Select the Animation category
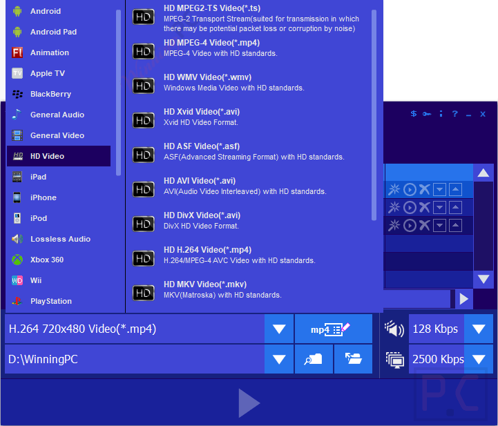This screenshot has width=498, height=426. (59, 52)
